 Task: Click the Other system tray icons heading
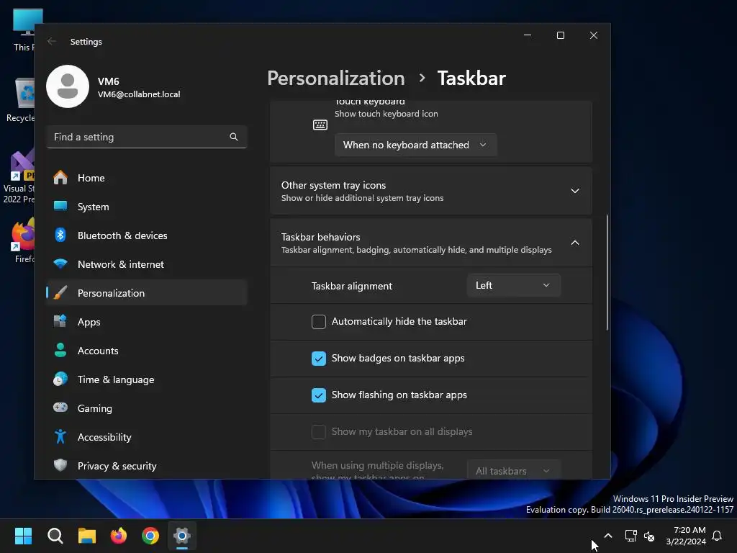(333, 185)
